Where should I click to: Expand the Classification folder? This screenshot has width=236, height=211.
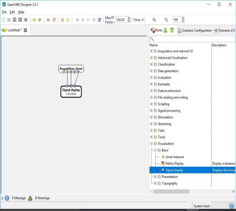tap(151, 64)
